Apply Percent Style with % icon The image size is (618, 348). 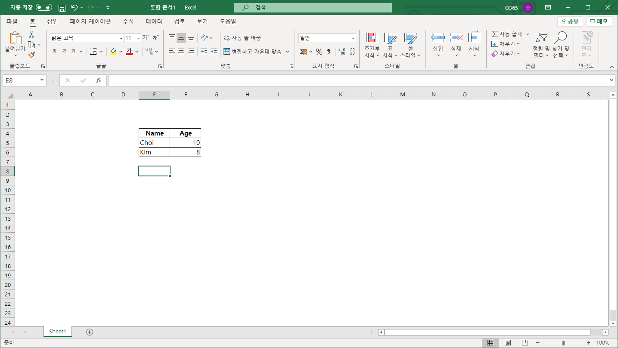coord(319,52)
